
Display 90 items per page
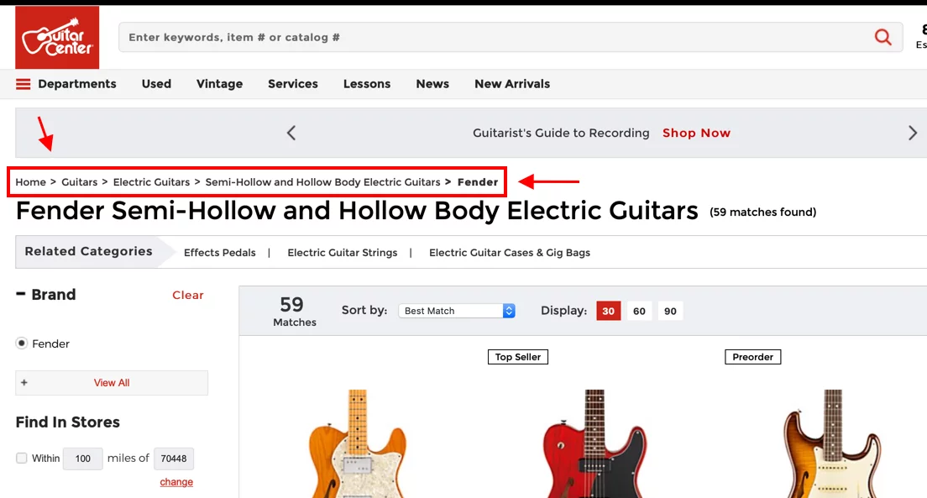[670, 311]
